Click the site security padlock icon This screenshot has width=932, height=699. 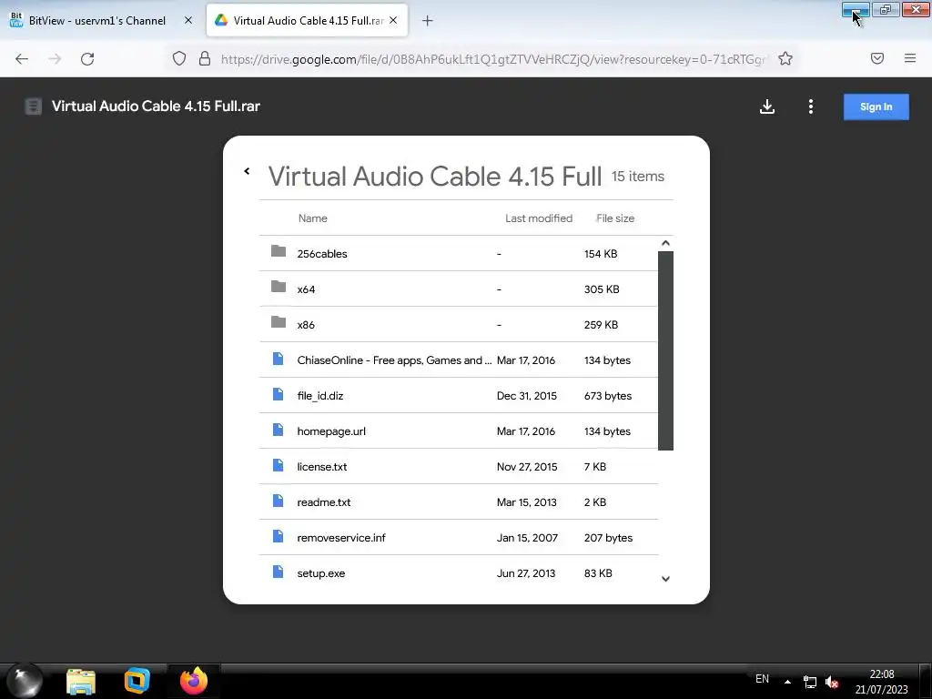click(205, 59)
